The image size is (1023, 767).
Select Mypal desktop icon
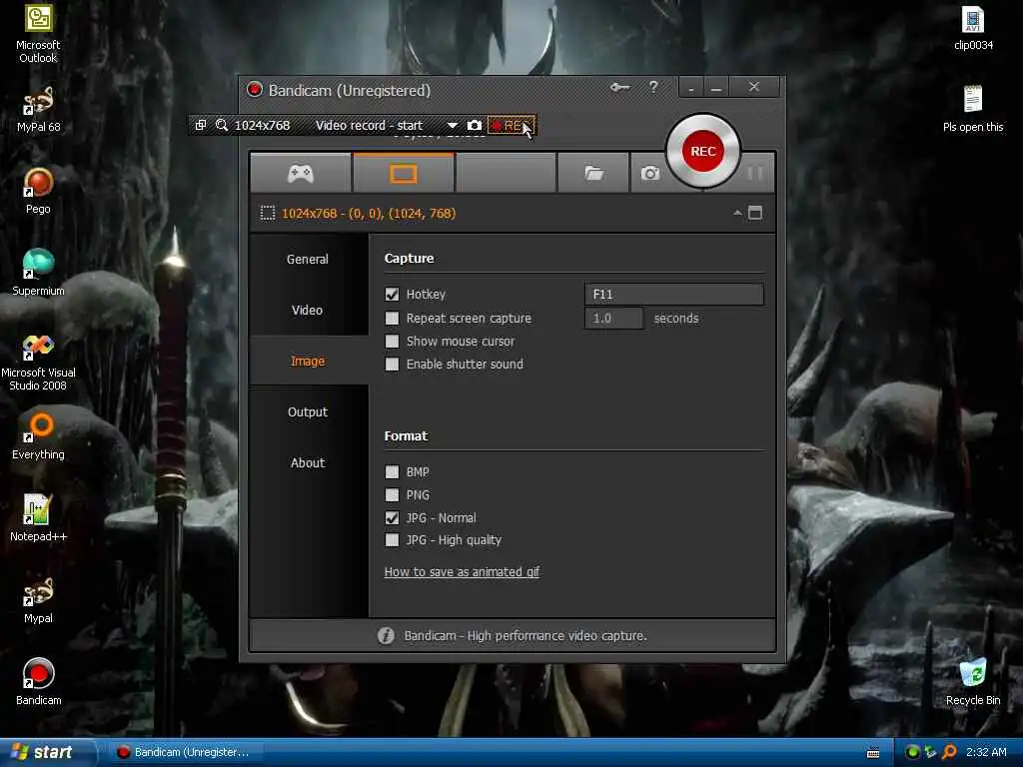tap(38, 600)
